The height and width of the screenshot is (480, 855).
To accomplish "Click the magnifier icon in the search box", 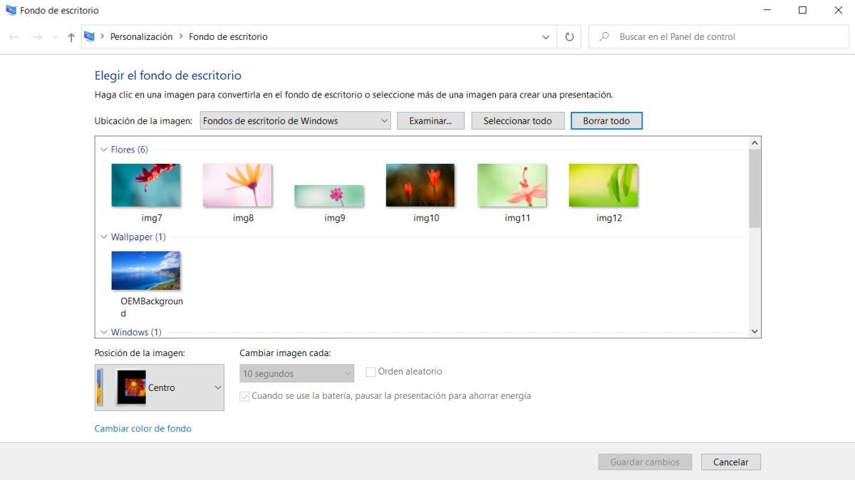I will pyautogui.click(x=605, y=36).
